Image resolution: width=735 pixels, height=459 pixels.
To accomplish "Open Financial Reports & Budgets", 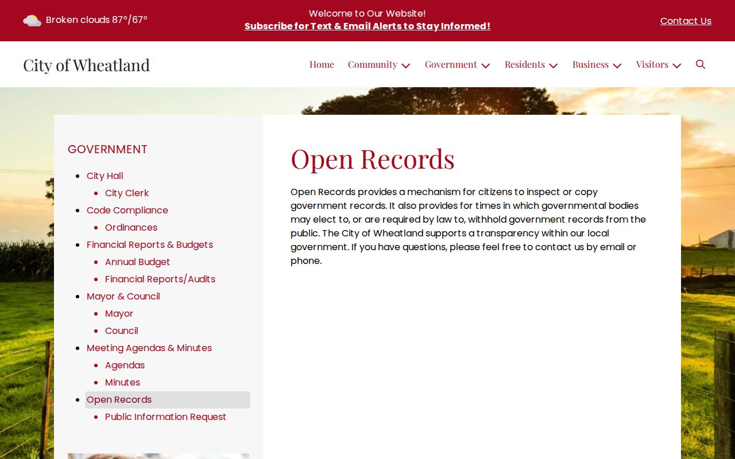I will 150,244.
